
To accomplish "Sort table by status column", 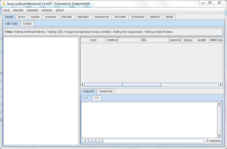I will [188, 40].
